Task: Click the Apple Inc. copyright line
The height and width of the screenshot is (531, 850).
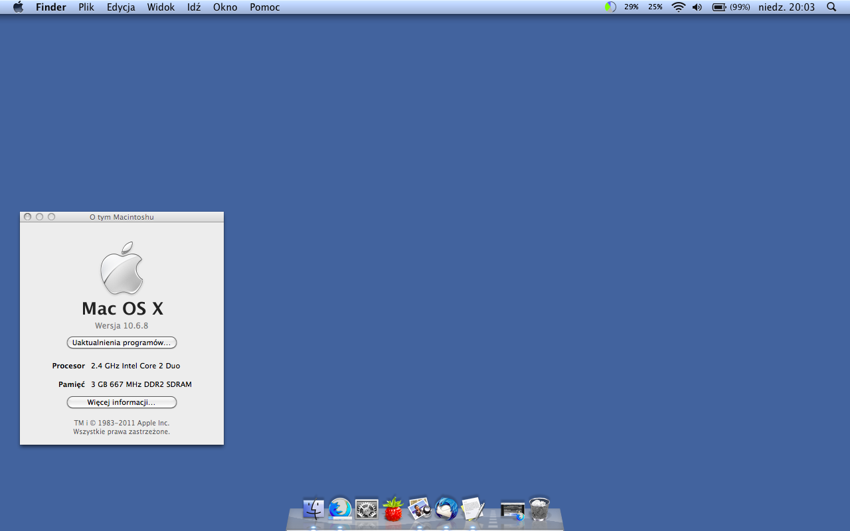Action: click(122, 423)
